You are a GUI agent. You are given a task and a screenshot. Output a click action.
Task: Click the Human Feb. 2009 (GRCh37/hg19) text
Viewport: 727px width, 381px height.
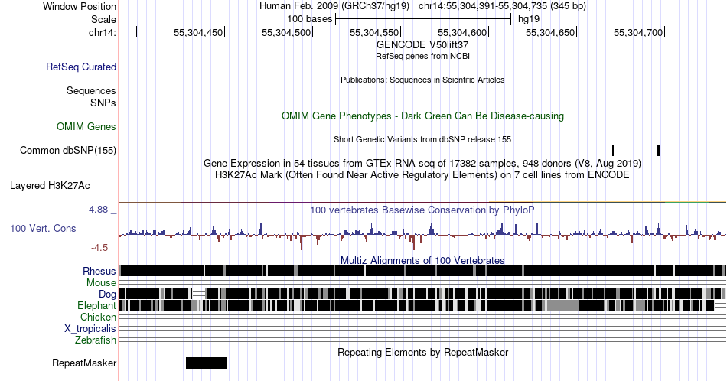point(334,6)
